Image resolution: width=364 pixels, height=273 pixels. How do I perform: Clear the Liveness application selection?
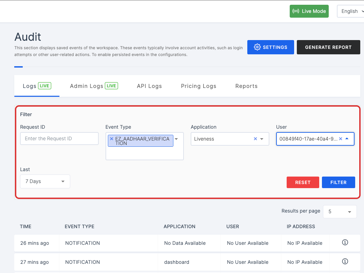pyautogui.click(x=255, y=139)
